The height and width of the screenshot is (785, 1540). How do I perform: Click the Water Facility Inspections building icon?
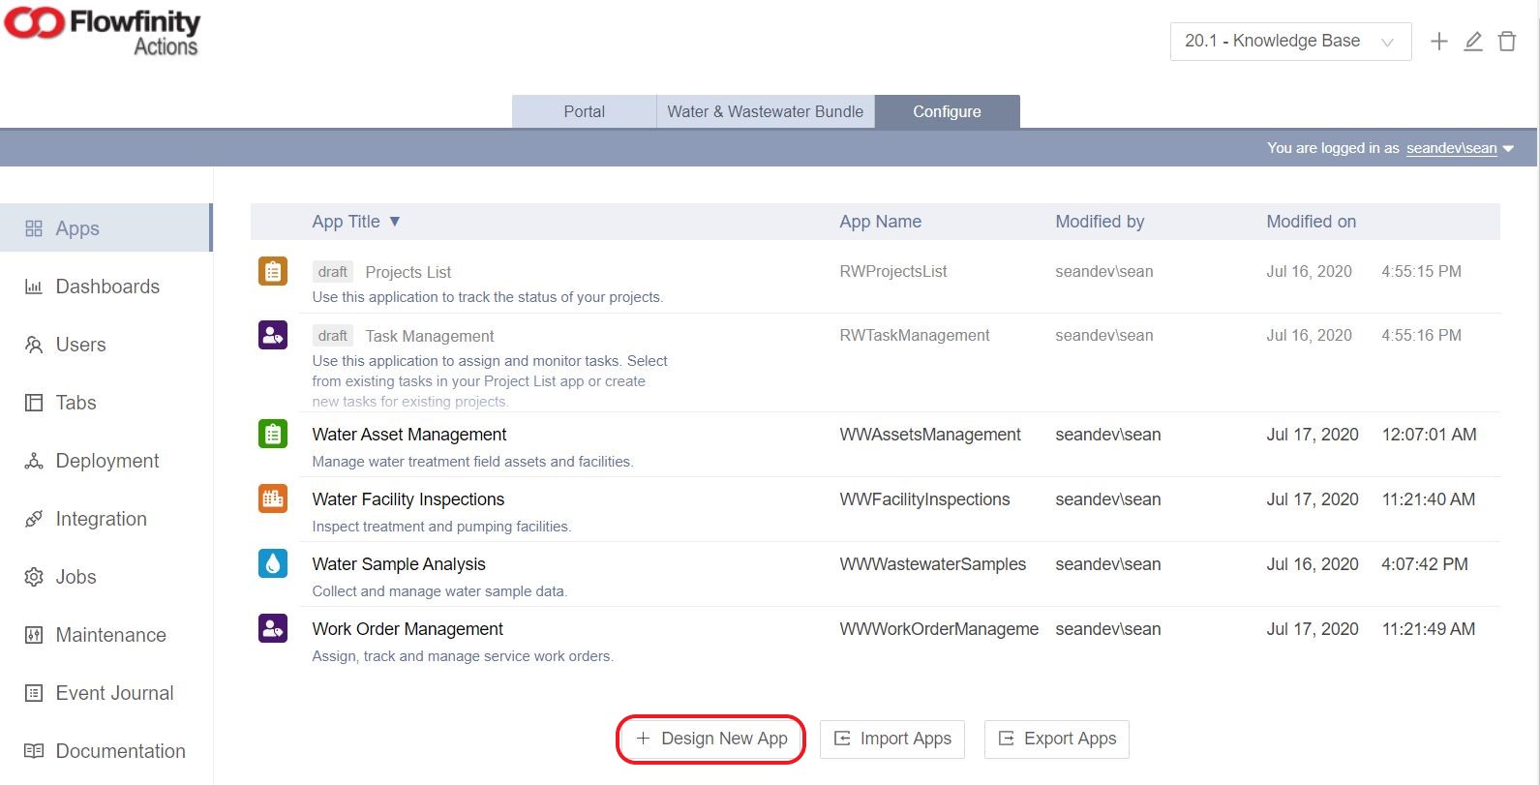click(273, 498)
